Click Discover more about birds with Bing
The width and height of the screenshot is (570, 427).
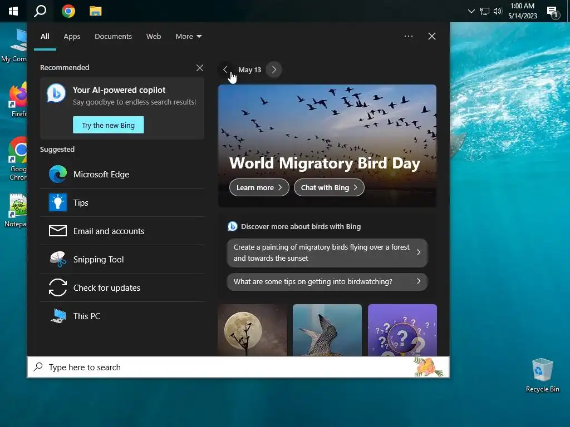301,227
